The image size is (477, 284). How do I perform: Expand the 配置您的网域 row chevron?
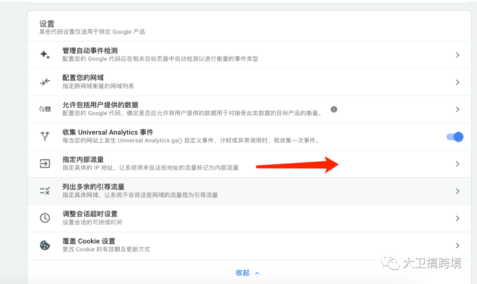pyautogui.click(x=458, y=82)
